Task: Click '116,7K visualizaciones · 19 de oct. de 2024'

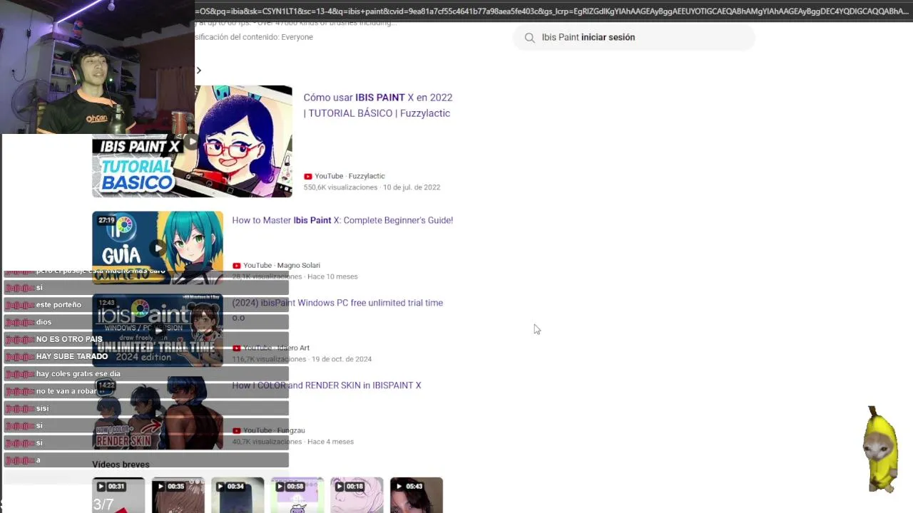Action: [x=302, y=359]
